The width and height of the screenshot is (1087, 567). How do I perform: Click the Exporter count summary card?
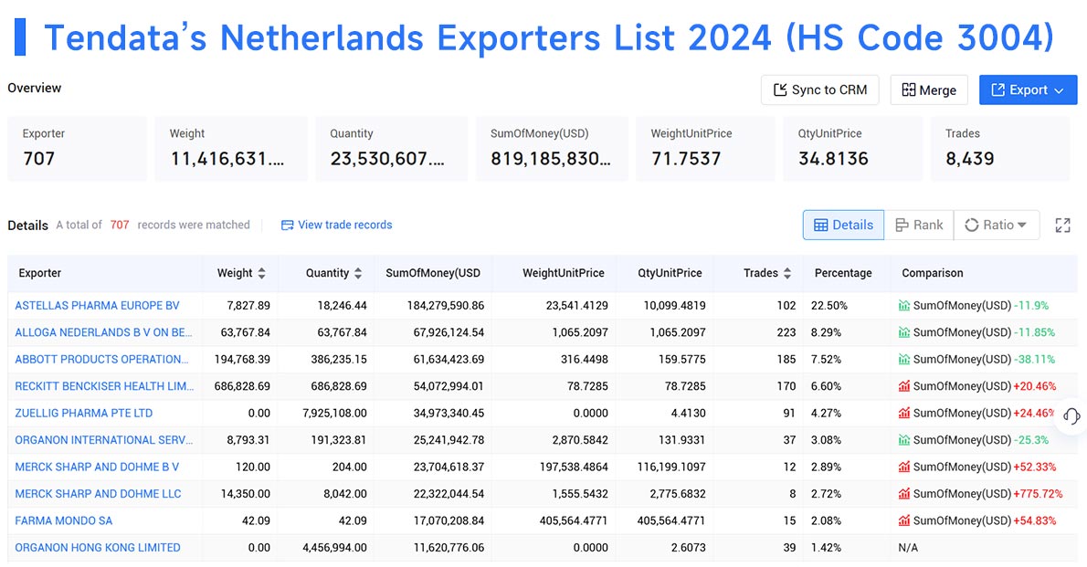coord(77,148)
